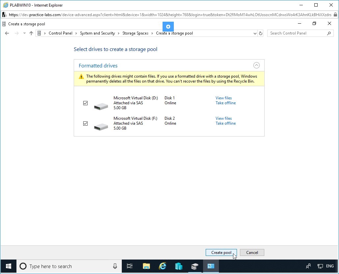Open recent locations dropdown arrow
Viewport: 339px width, 274px height.
[x=24, y=33]
